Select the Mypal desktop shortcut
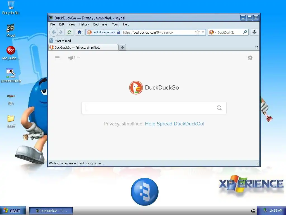 pos(11,30)
